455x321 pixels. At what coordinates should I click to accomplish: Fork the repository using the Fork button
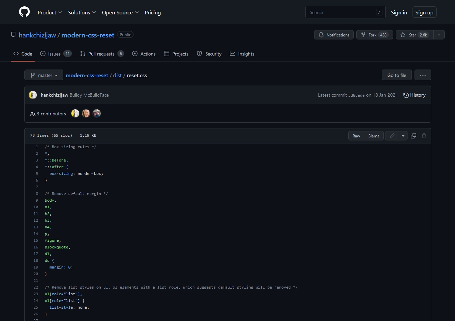click(x=374, y=35)
